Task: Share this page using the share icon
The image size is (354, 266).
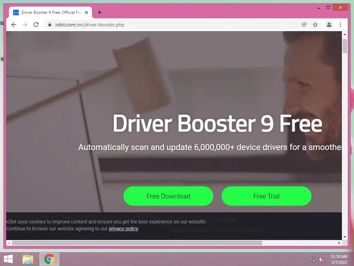Action: [x=304, y=25]
